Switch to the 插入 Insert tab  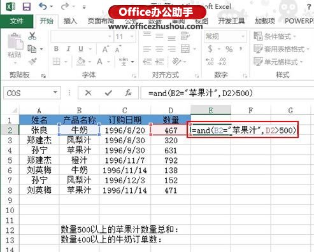click(x=70, y=21)
